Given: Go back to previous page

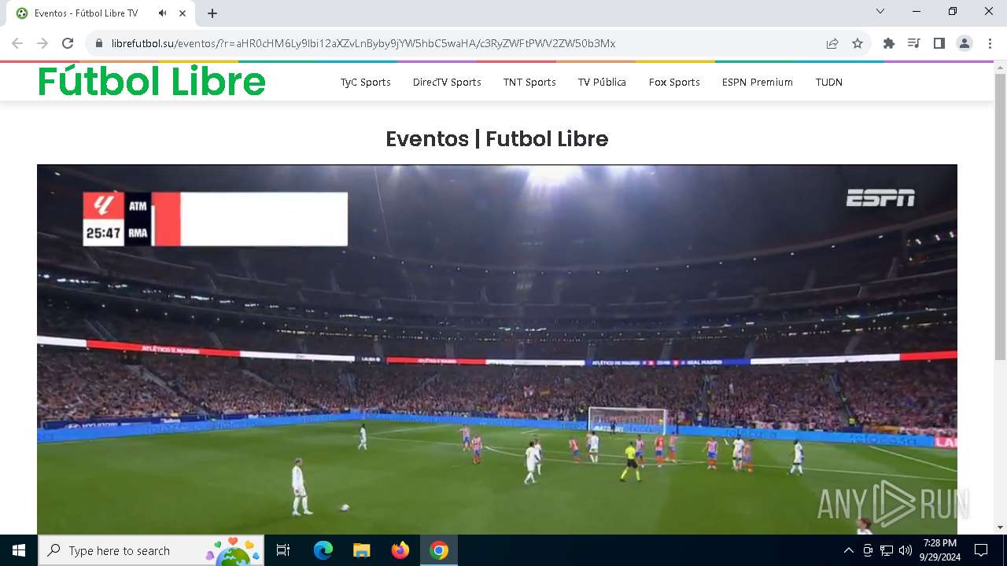Looking at the screenshot, I should click(x=17, y=43).
